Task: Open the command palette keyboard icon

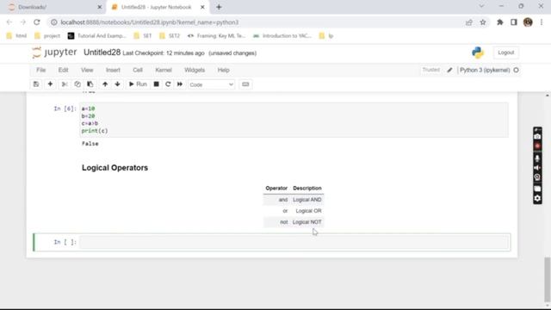Action: [x=245, y=84]
